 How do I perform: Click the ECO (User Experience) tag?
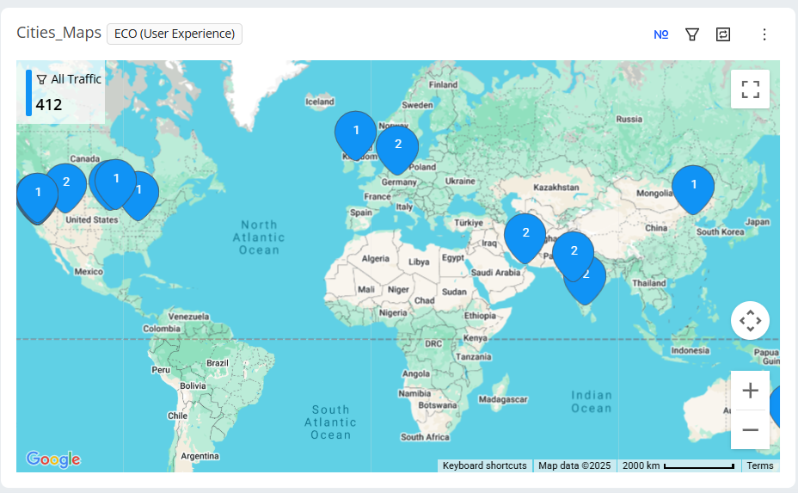(x=175, y=34)
